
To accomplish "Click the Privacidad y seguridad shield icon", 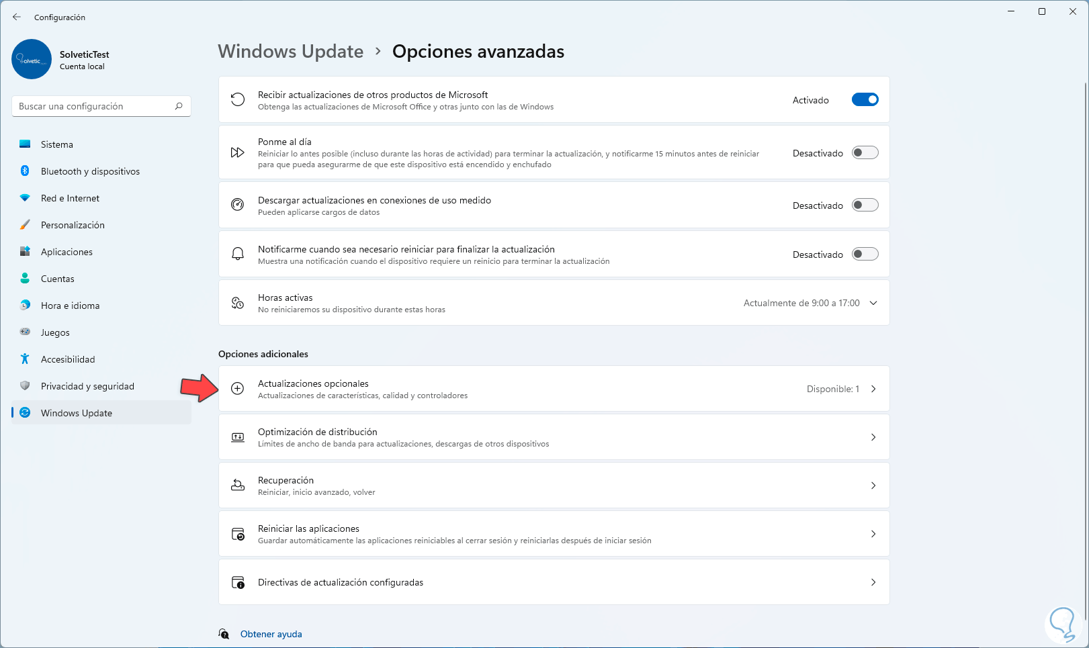I will point(25,386).
